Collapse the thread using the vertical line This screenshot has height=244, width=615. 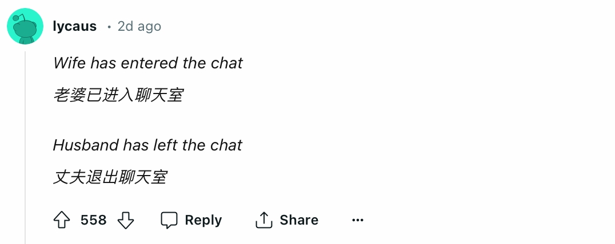[26, 148]
